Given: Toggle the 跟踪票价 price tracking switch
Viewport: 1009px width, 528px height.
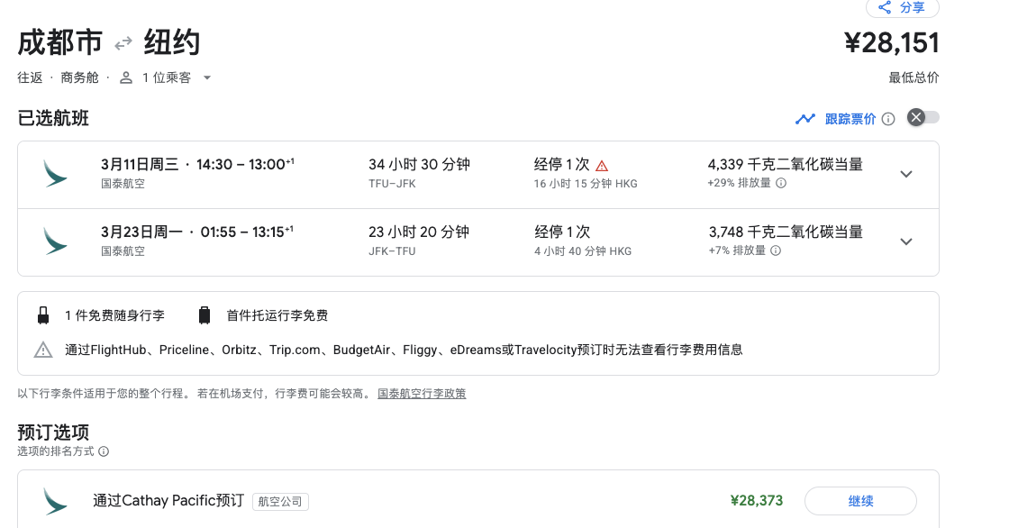Looking at the screenshot, I should coord(923,118).
